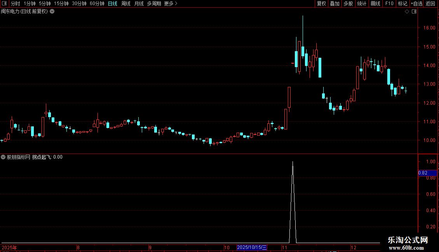Select the 日线 daily period

(113, 3)
